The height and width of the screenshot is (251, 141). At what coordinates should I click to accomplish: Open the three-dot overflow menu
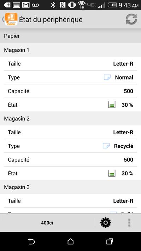(129, 222)
